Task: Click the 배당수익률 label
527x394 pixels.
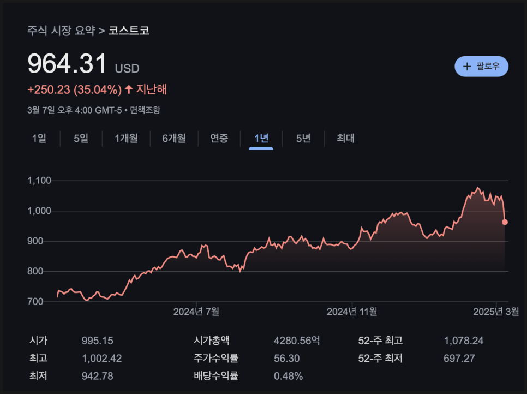Action: tap(216, 376)
